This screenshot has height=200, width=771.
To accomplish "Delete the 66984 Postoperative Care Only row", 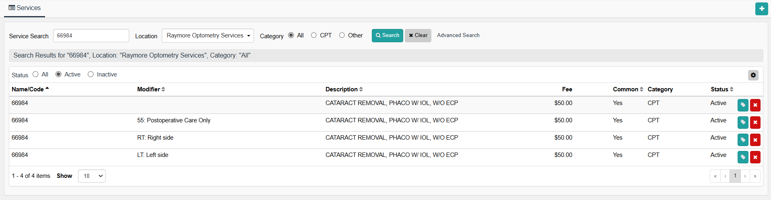I will (755, 122).
